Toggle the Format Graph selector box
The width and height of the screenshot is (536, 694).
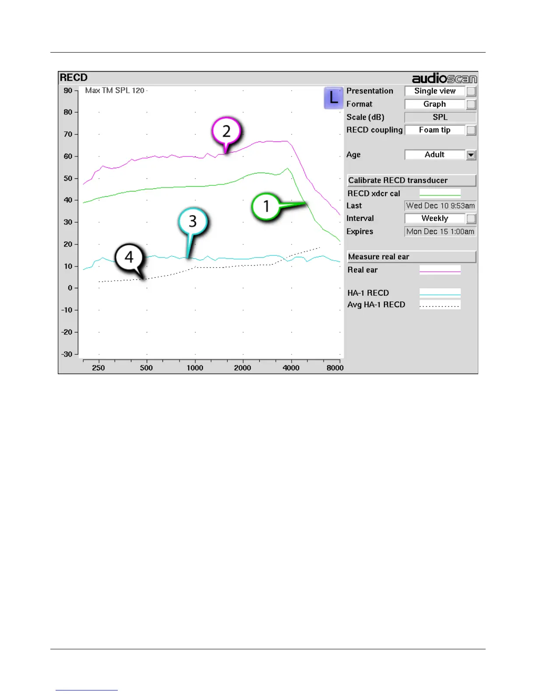point(471,104)
